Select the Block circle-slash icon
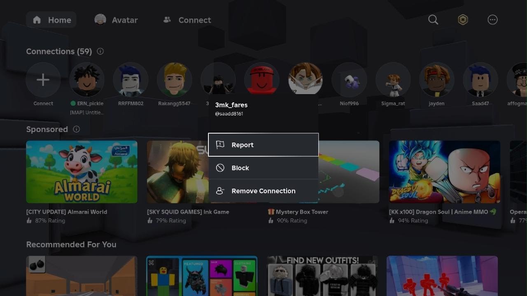527x296 pixels. pyautogui.click(x=220, y=168)
